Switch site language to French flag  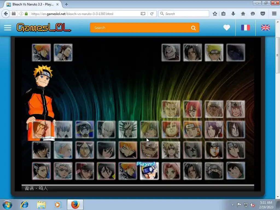(x=246, y=28)
